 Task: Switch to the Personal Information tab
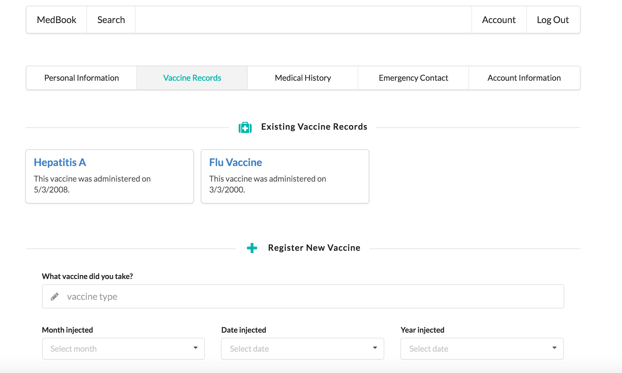tap(81, 78)
